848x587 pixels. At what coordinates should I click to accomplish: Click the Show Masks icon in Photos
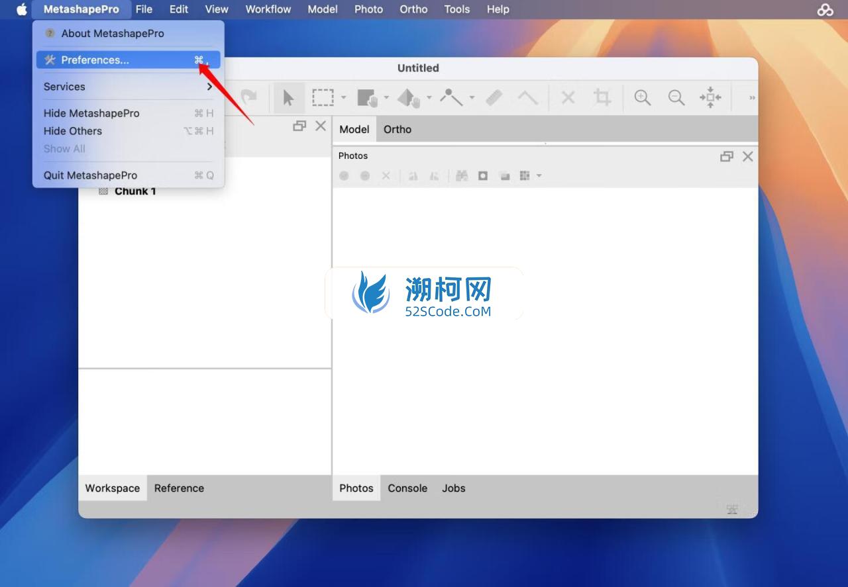click(x=483, y=175)
